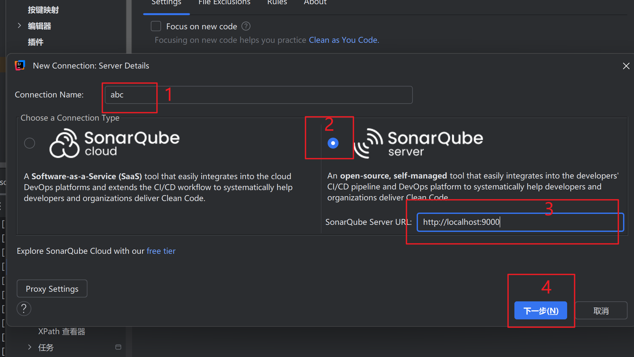
Task: Enable the Focus on new code checkbox
Action: (x=156, y=26)
